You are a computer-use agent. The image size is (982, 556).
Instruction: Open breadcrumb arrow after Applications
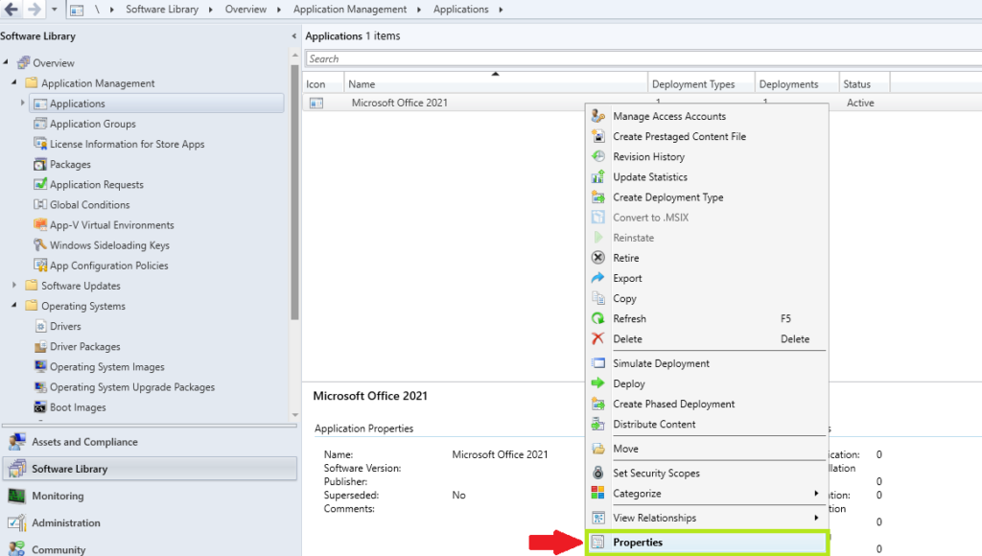coord(501,10)
